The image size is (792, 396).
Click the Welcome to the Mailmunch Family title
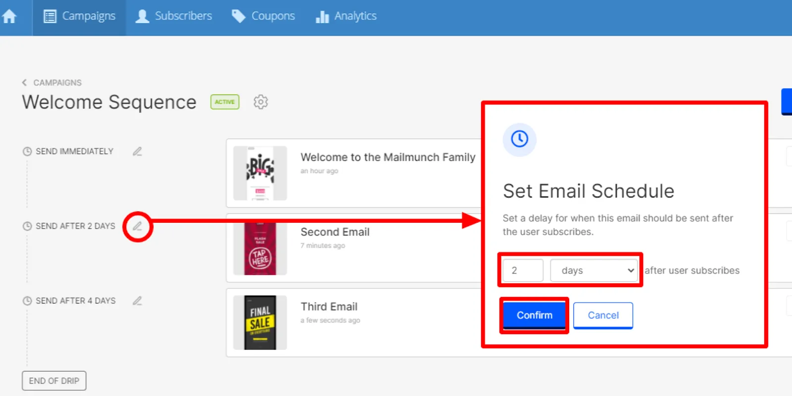[388, 157]
